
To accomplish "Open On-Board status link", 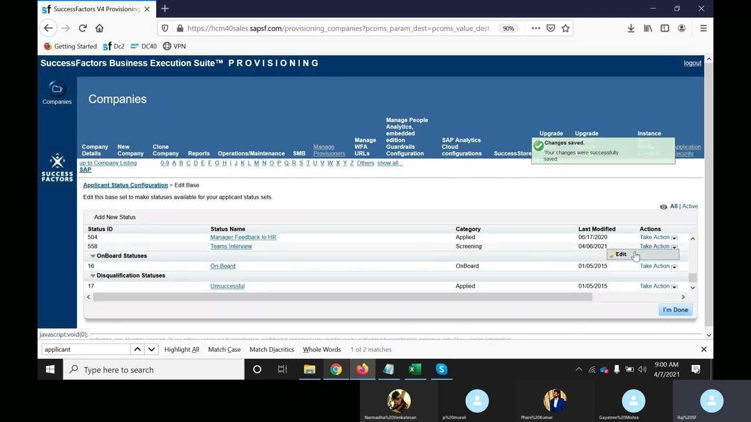I will pyautogui.click(x=223, y=266).
